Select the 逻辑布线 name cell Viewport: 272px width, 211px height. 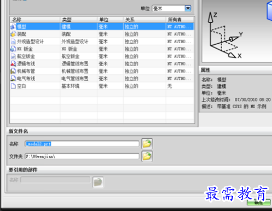[26, 64]
